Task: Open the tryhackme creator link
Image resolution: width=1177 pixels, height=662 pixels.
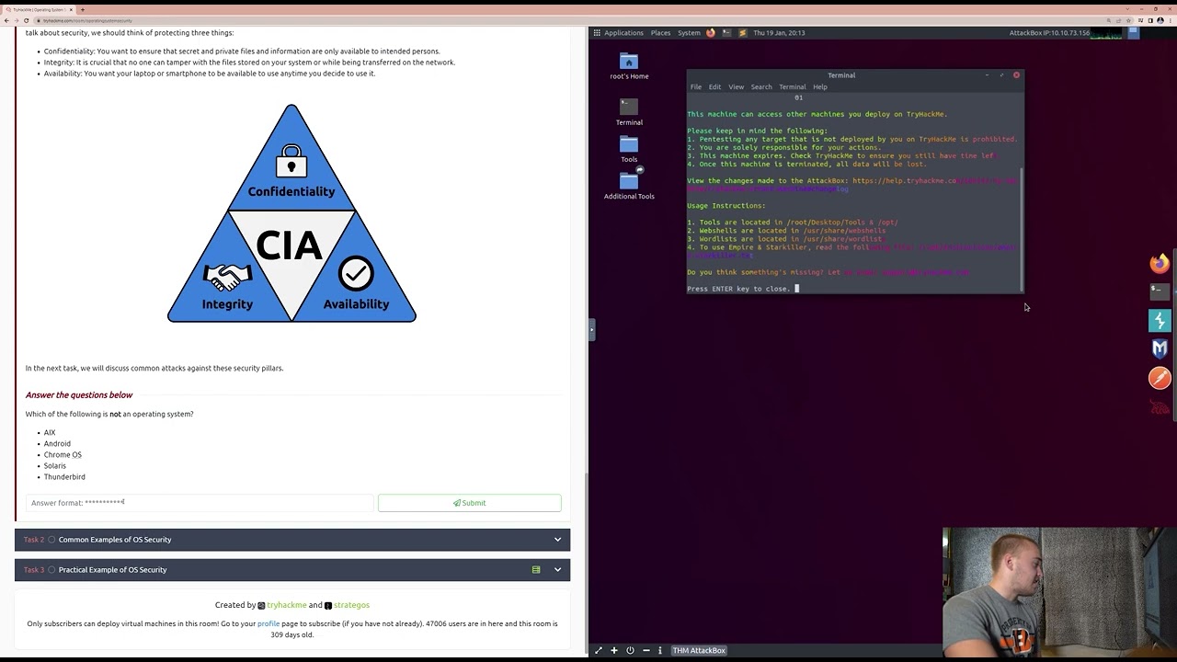Action: (287, 605)
